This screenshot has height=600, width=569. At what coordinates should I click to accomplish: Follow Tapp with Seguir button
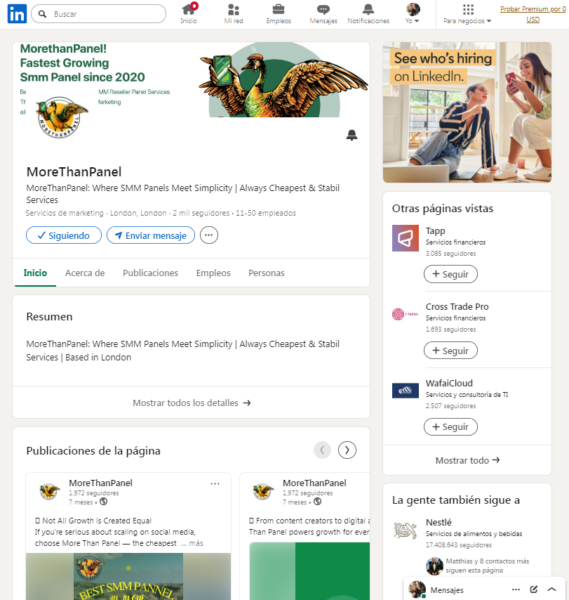click(450, 274)
